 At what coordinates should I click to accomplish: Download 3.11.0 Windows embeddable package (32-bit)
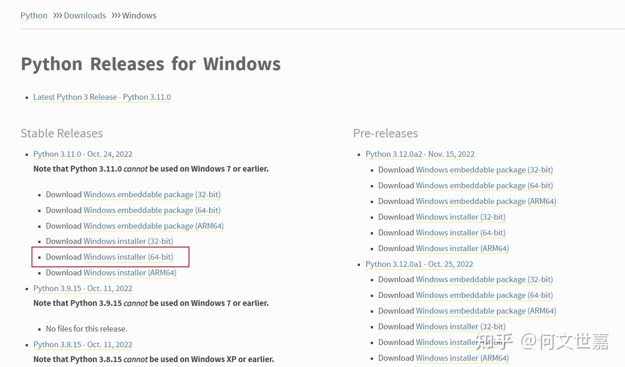[x=152, y=195]
